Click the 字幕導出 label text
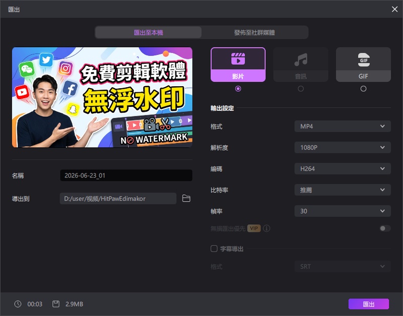Viewport: 403px width, 316px height. tap(232, 249)
